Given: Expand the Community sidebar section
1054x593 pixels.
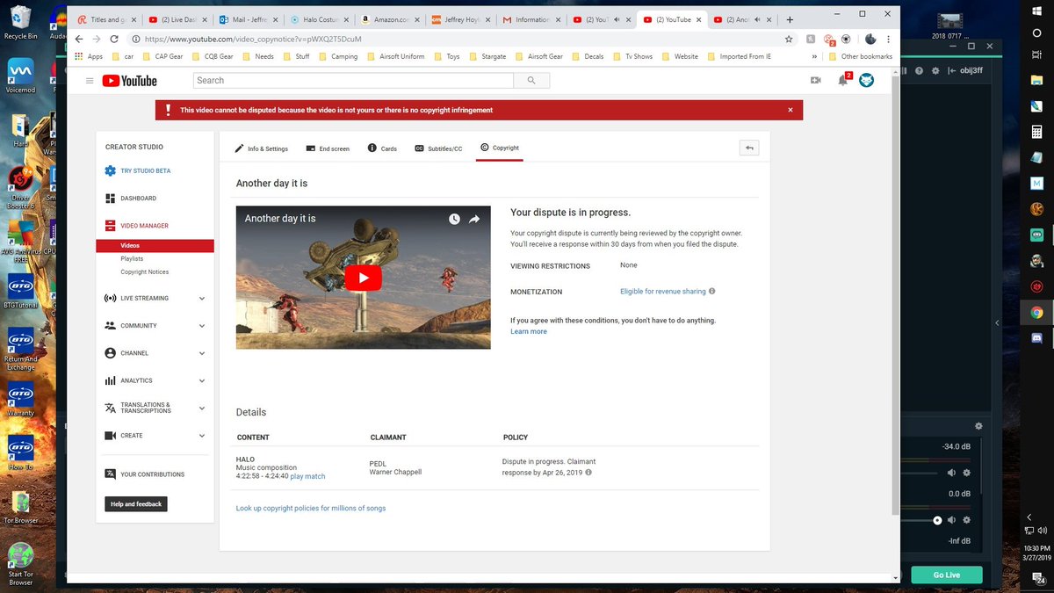Looking at the screenshot, I should point(202,326).
